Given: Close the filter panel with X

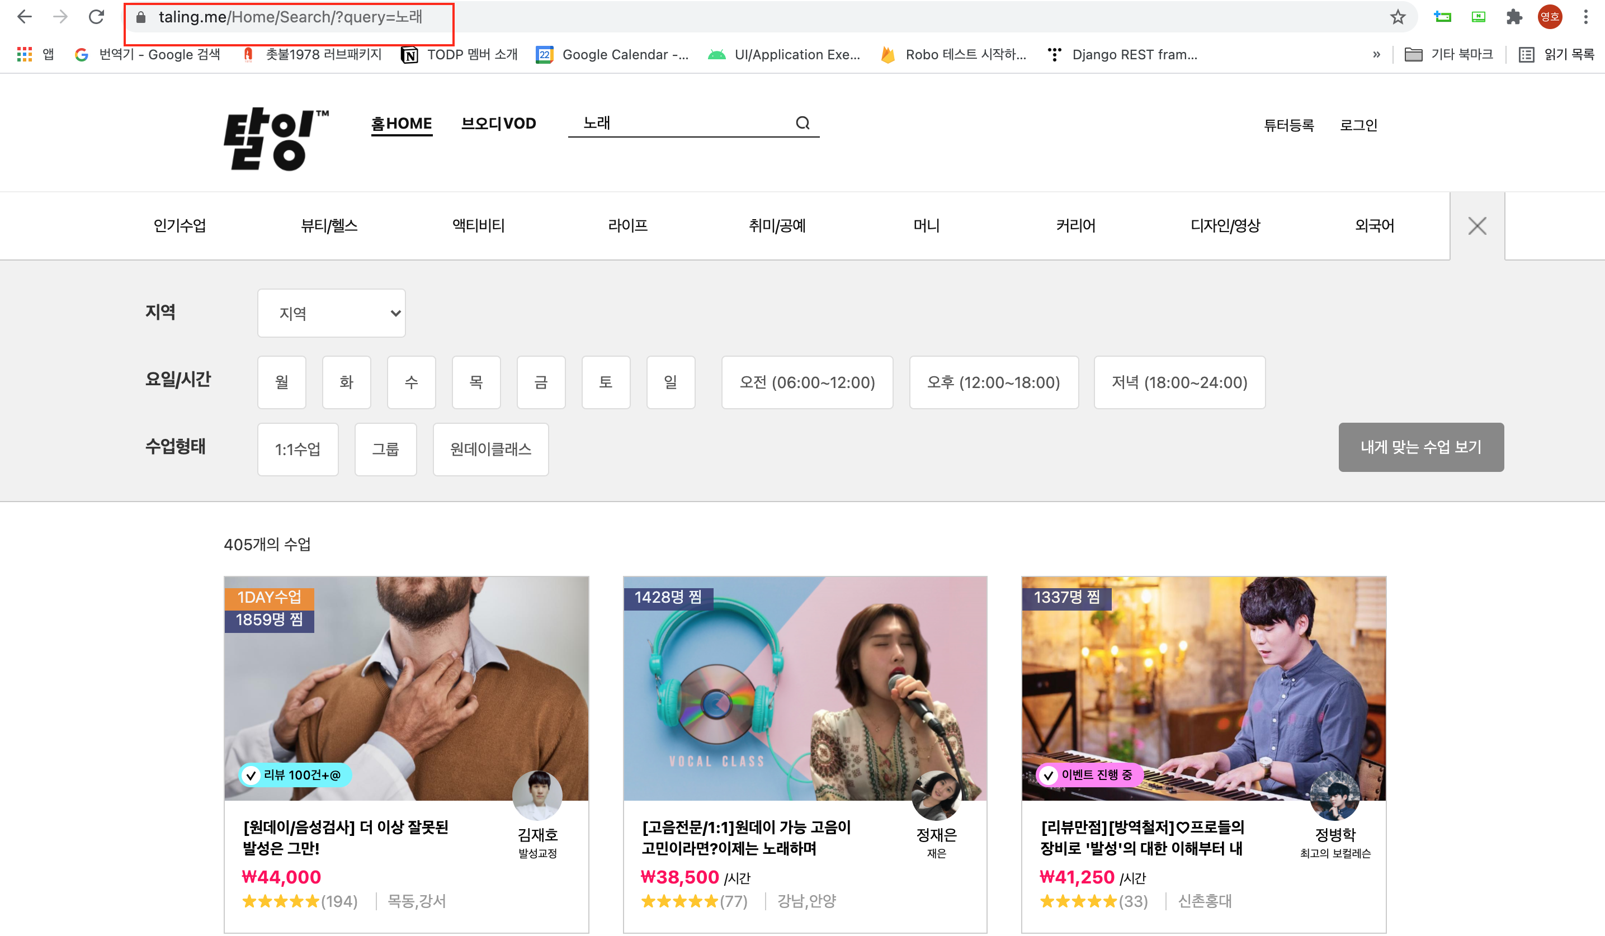Looking at the screenshot, I should 1477,226.
